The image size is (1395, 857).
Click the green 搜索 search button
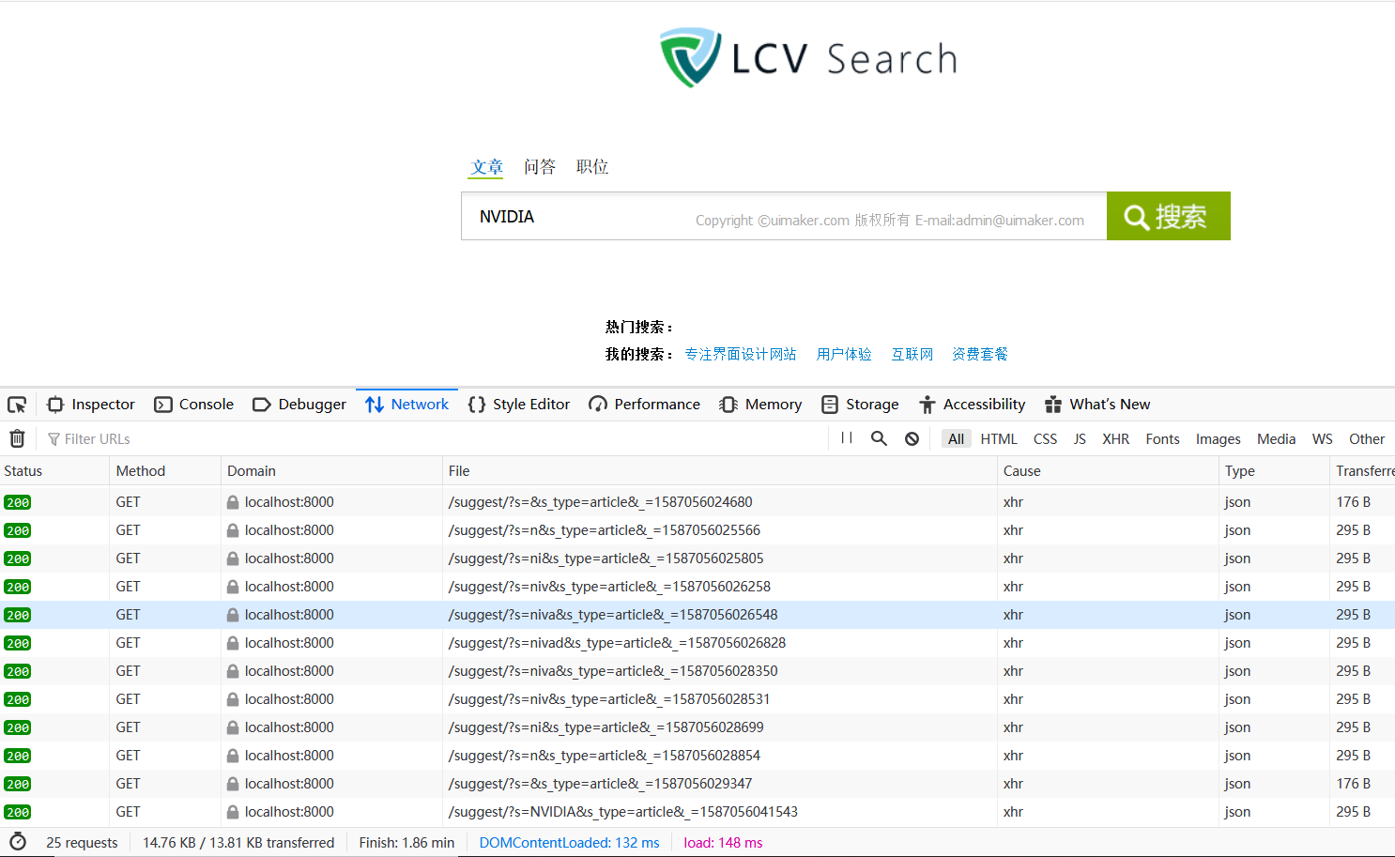(x=1168, y=216)
